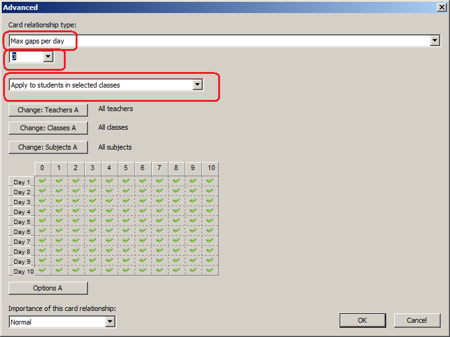Click the green check at Day 8 period 5
The height and width of the screenshot is (337, 450).
tap(126, 250)
